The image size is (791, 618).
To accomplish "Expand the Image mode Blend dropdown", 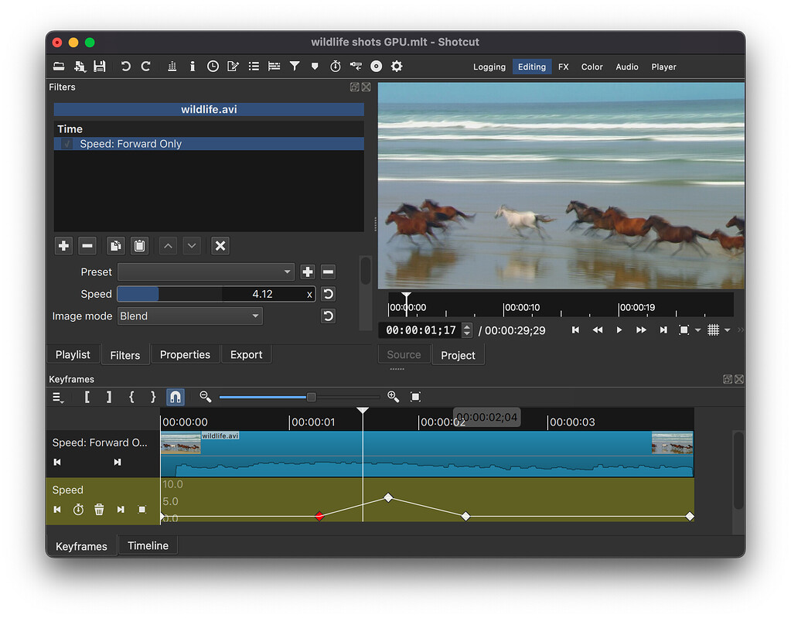I will click(190, 316).
